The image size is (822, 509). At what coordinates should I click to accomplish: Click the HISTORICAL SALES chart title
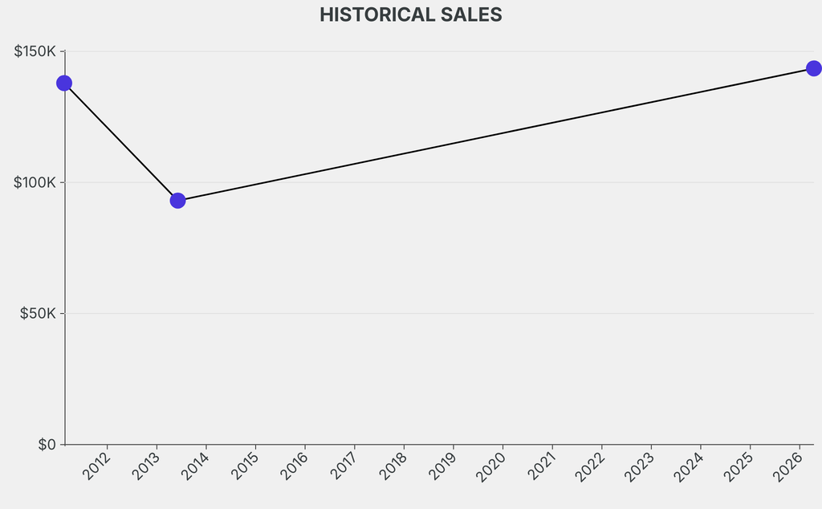410,14
